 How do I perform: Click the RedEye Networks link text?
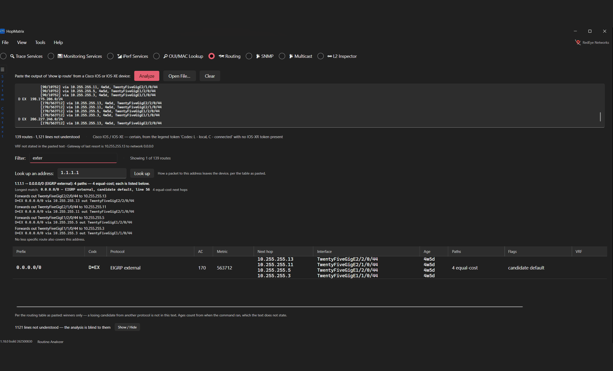[596, 42]
